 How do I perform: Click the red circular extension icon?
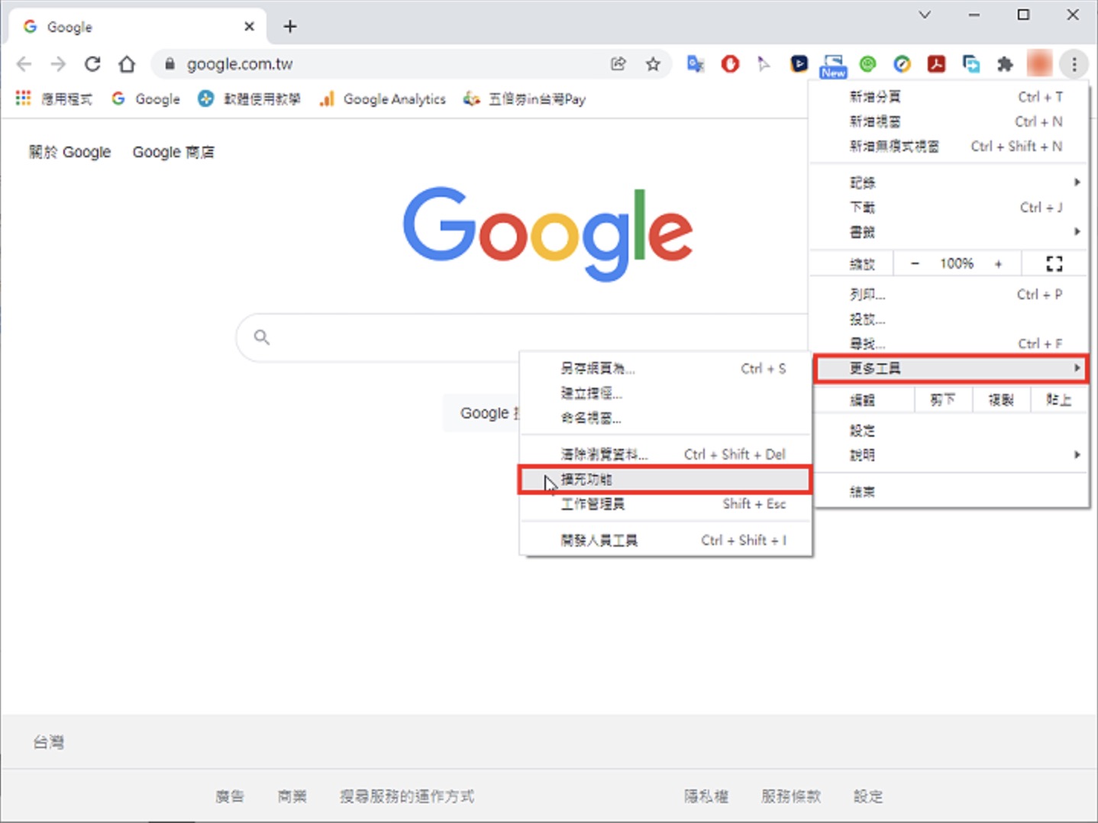click(730, 64)
